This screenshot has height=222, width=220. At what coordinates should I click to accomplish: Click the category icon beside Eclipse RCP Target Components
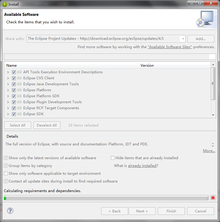[19, 108]
